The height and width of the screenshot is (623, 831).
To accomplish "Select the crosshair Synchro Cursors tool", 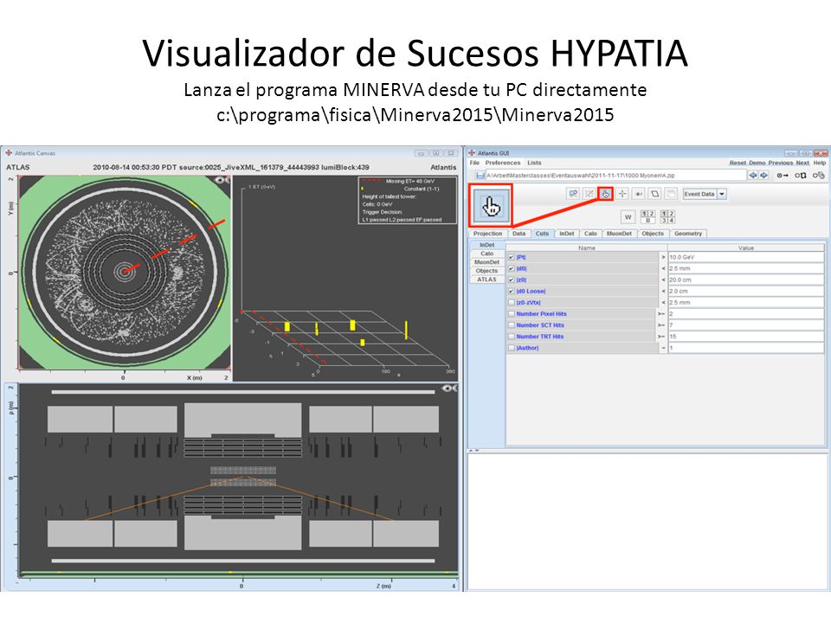I will click(x=622, y=194).
